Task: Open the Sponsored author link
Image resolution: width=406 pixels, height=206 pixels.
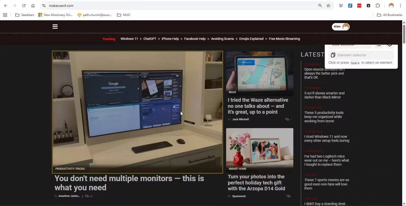Action: pos(239,196)
